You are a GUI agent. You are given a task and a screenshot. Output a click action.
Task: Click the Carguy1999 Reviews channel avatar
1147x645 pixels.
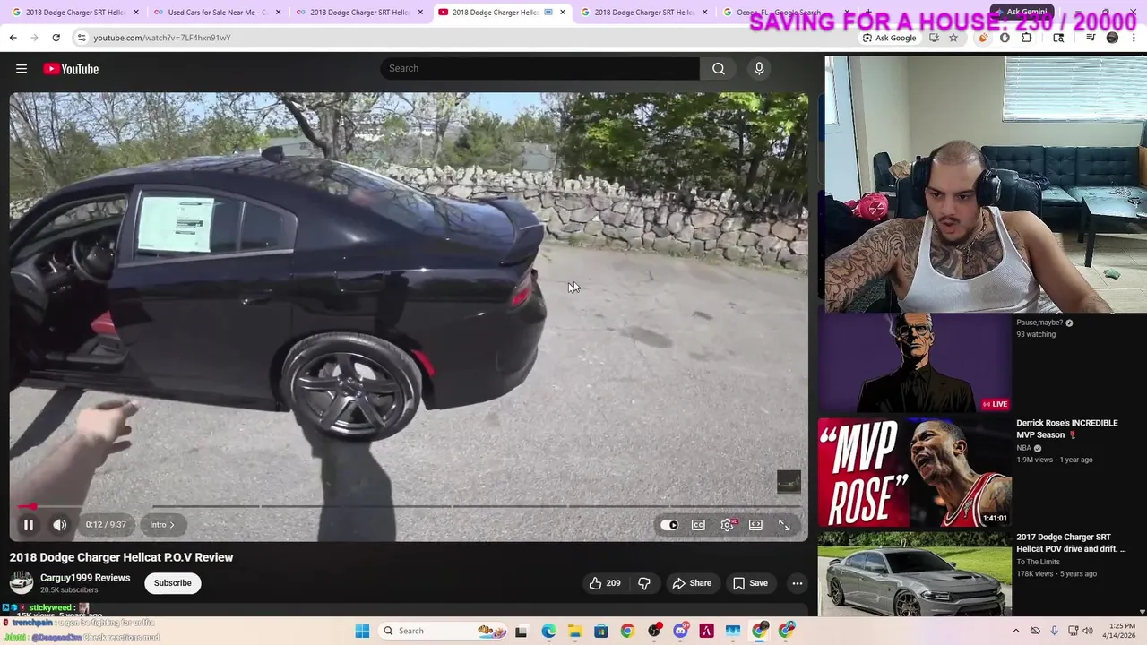[22, 583]
